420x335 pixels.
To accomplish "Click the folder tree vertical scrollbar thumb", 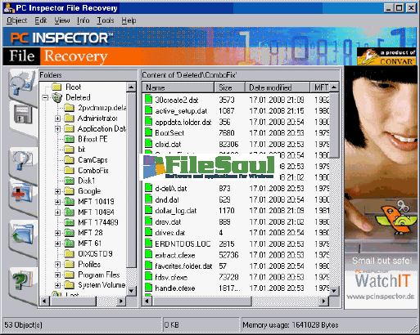I will coord(131,180).
